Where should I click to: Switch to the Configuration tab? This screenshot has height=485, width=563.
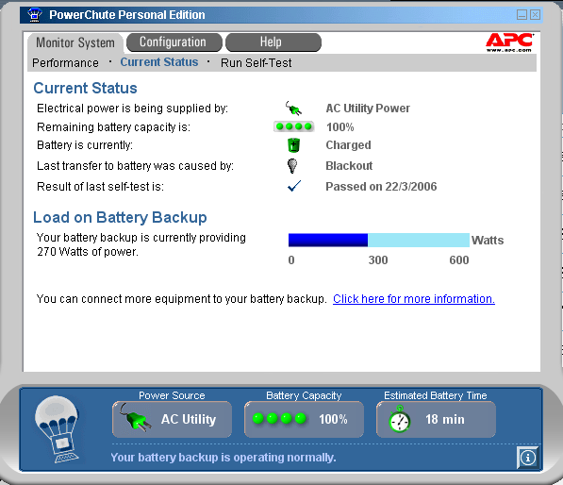[174, 42]
